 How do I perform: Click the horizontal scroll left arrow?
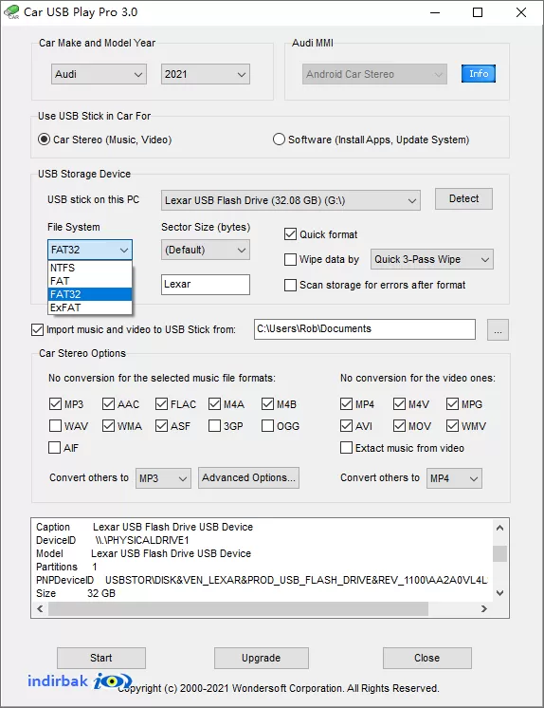40,608
